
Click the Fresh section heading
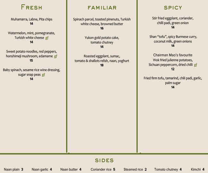[32, 7]
